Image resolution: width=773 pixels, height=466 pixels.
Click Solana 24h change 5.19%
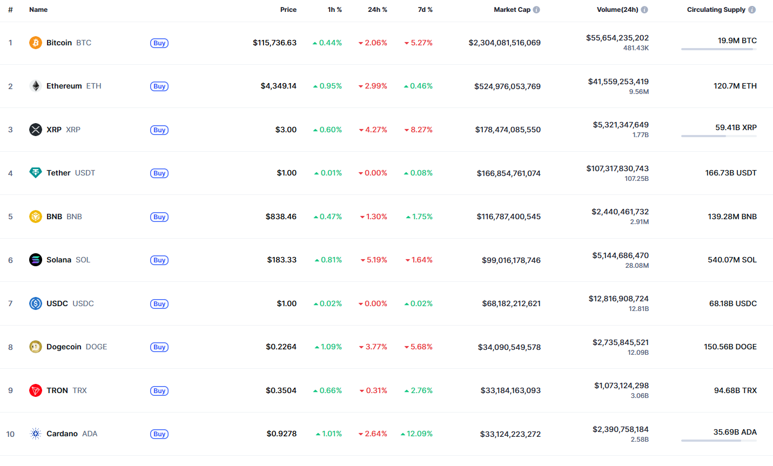(374, 260)
